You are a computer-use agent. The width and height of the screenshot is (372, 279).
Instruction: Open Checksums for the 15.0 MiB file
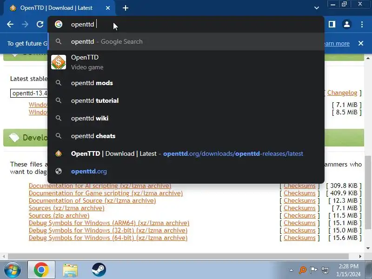pos(299,230)
